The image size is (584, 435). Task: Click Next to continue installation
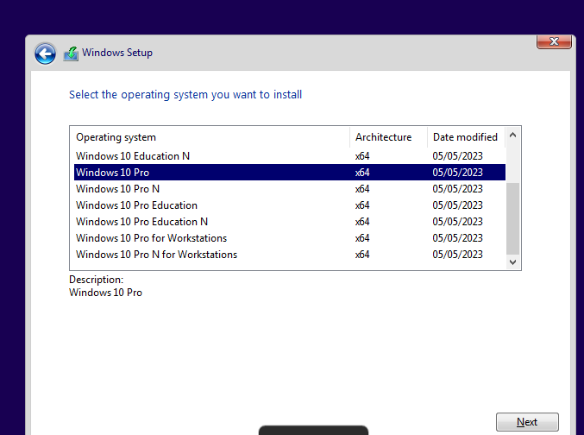pos(527,422)
